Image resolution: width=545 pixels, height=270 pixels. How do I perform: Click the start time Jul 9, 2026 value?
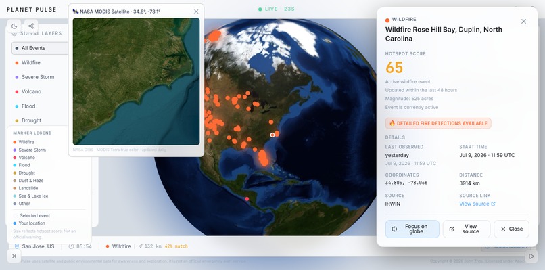click(487, 155)
